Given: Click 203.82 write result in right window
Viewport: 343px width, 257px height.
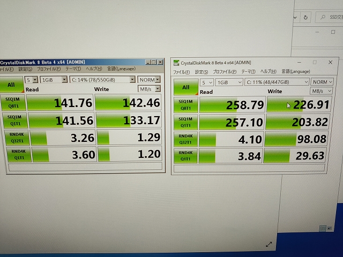Looking at the screenshot, I should 298,122.
